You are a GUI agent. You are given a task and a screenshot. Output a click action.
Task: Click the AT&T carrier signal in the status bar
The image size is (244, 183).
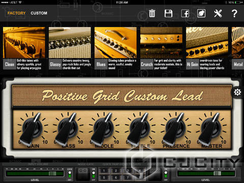12,3
